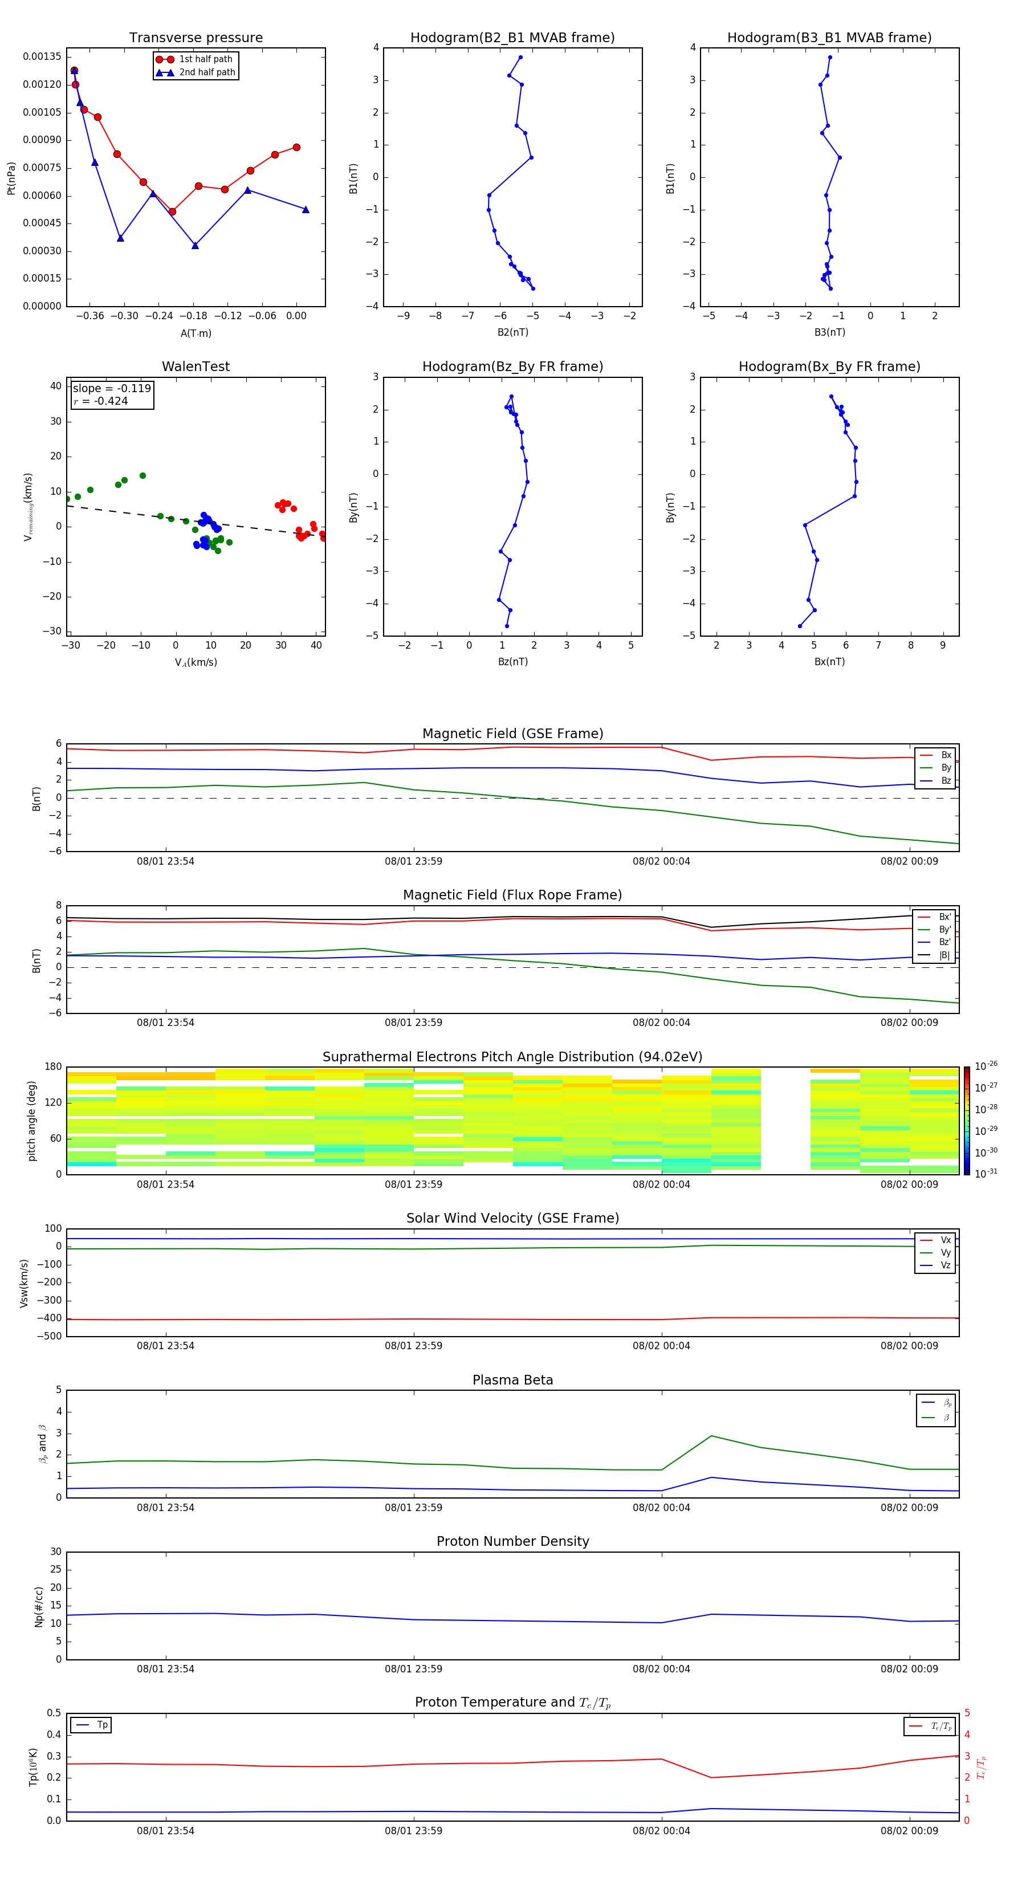Click the 'slope = -0.119' annotation
The image size is (1026, 1881).
coord(112,389)
